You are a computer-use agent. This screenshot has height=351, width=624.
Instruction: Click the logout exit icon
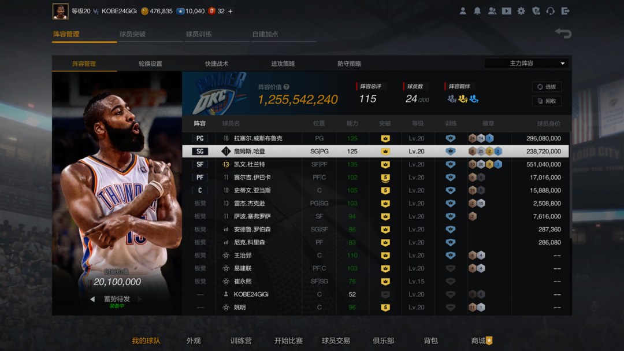point(565,11)
